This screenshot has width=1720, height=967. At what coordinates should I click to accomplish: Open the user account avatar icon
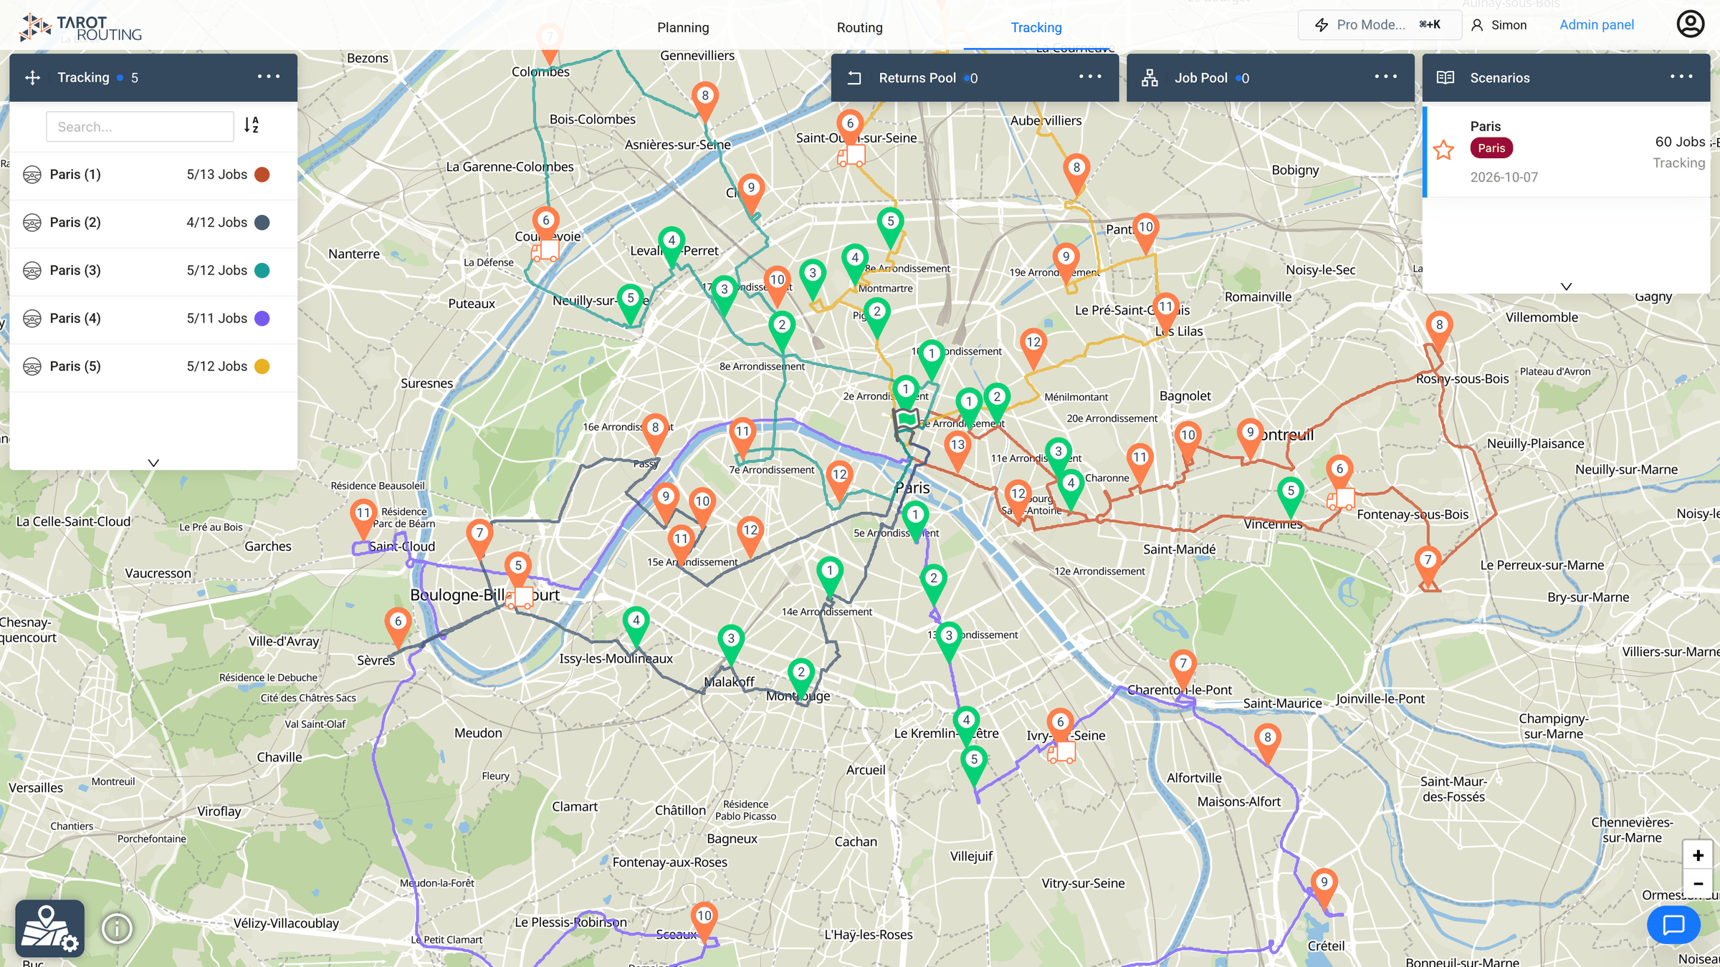click(x=1690, y=24)
